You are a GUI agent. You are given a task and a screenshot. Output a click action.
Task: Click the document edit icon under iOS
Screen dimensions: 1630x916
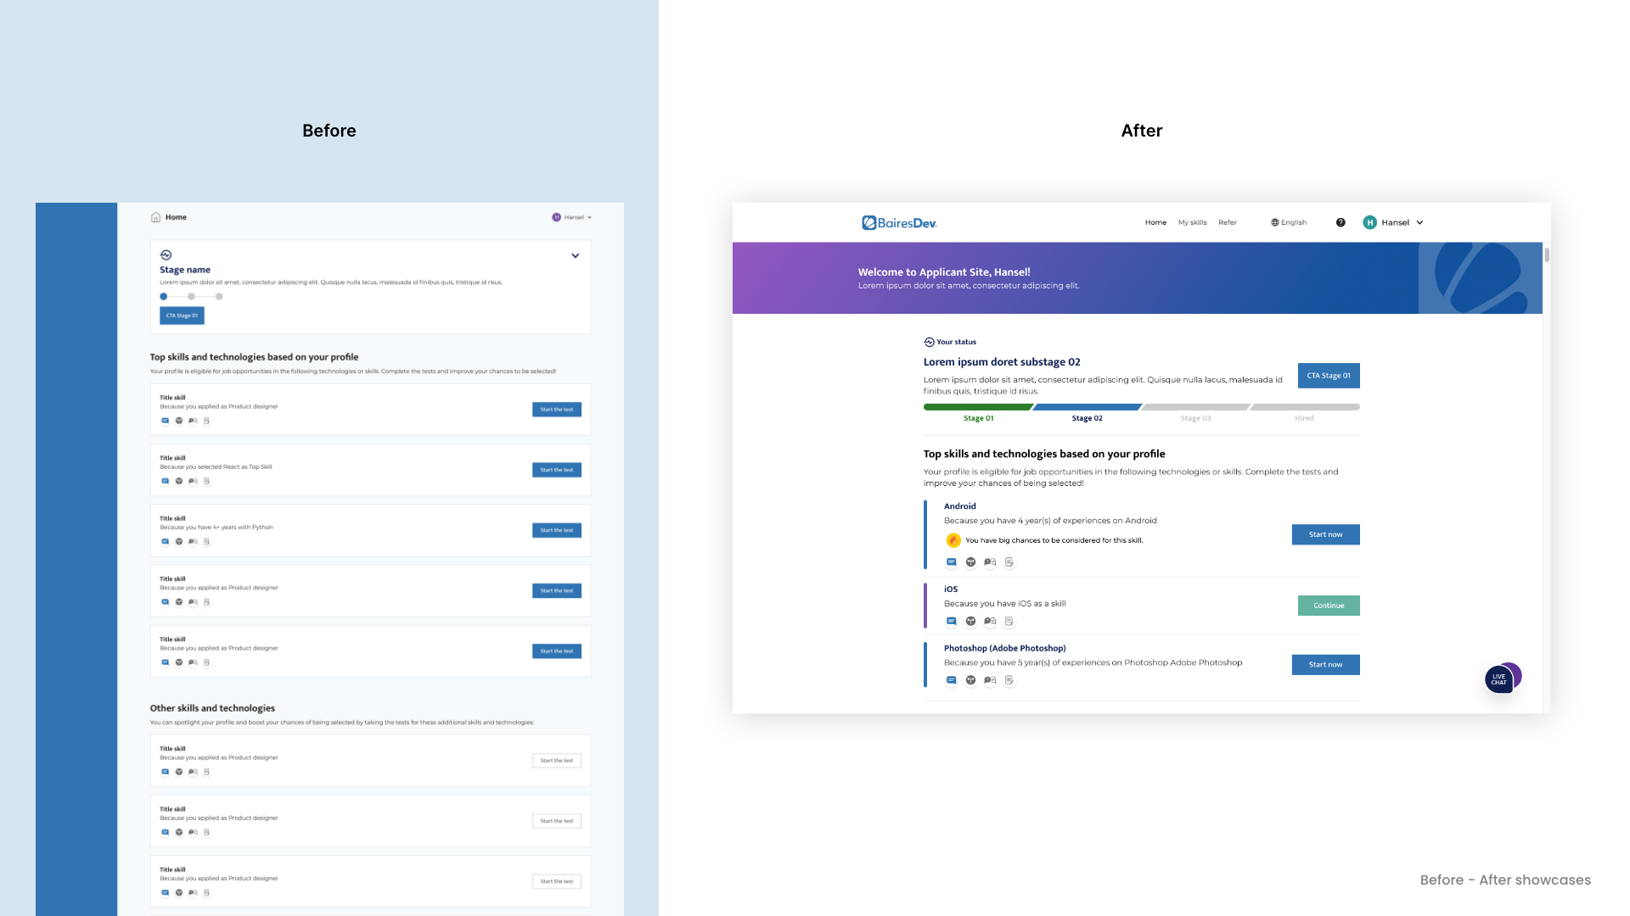tap(1009, 622)
